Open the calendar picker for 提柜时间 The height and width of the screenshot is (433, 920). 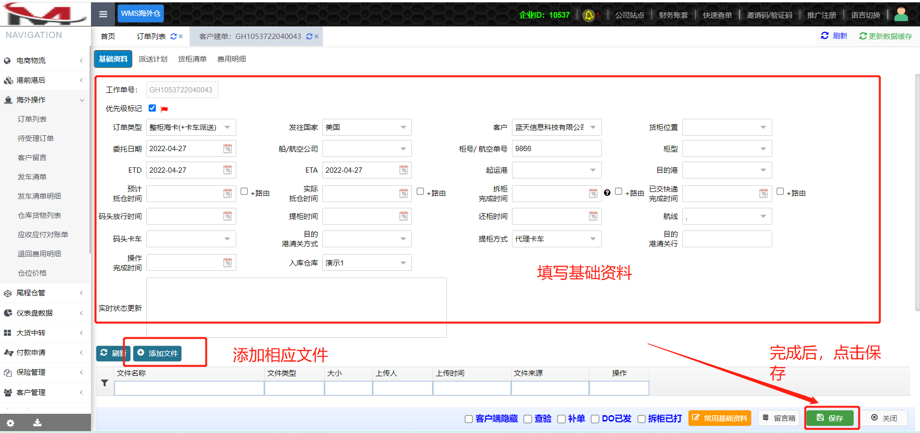(404, 216)
